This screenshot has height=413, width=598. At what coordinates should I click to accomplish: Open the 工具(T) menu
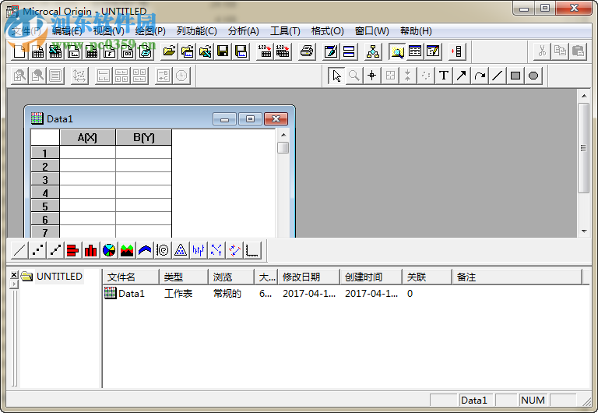[285, 31]
